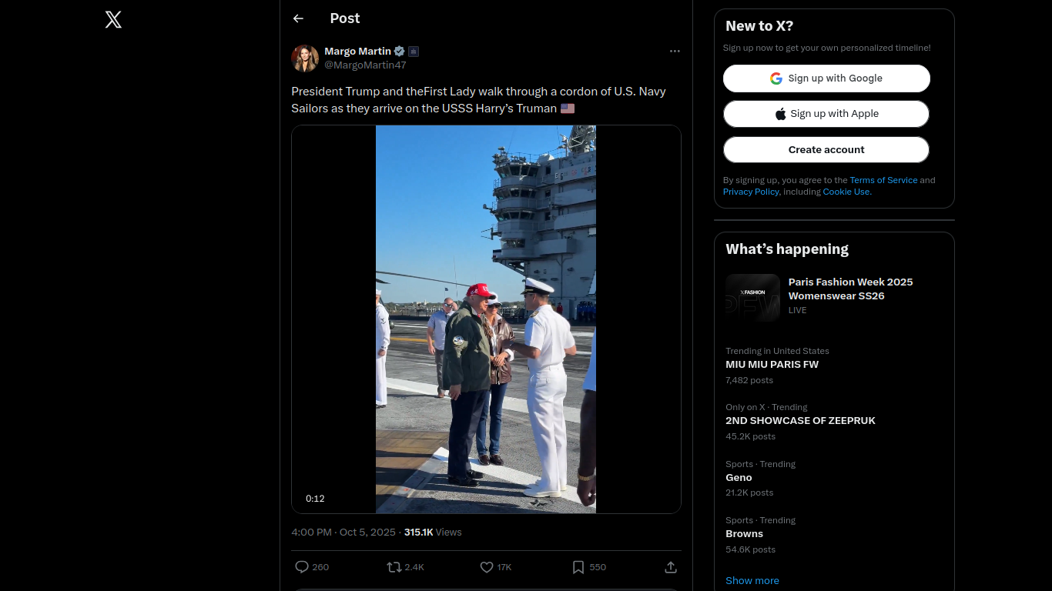Screen dimensions: 1052x591
Task: Go back using the arrow icon
Action: coord(298,18)
